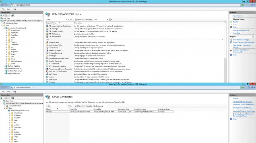This screenshot has height=143, width=256.
Task: Click the Stop server icon in Actions
Action: coord(231,27)
